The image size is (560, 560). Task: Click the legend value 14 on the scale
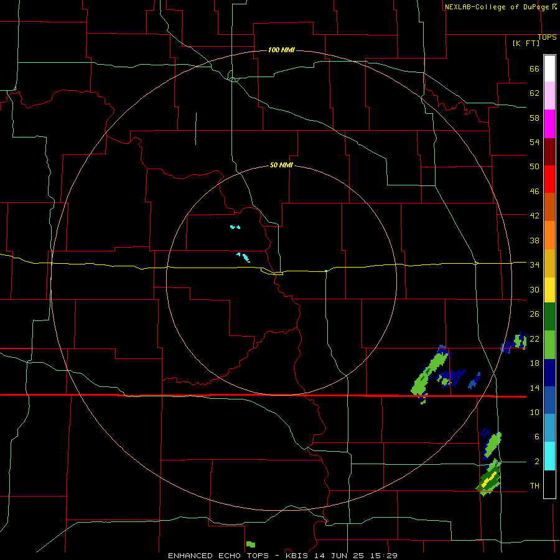534,388
